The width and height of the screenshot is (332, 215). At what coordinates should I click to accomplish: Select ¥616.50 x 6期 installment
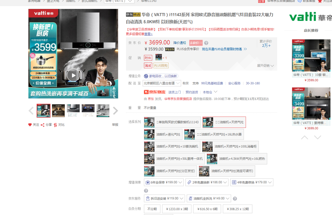(x=207, y=209)
